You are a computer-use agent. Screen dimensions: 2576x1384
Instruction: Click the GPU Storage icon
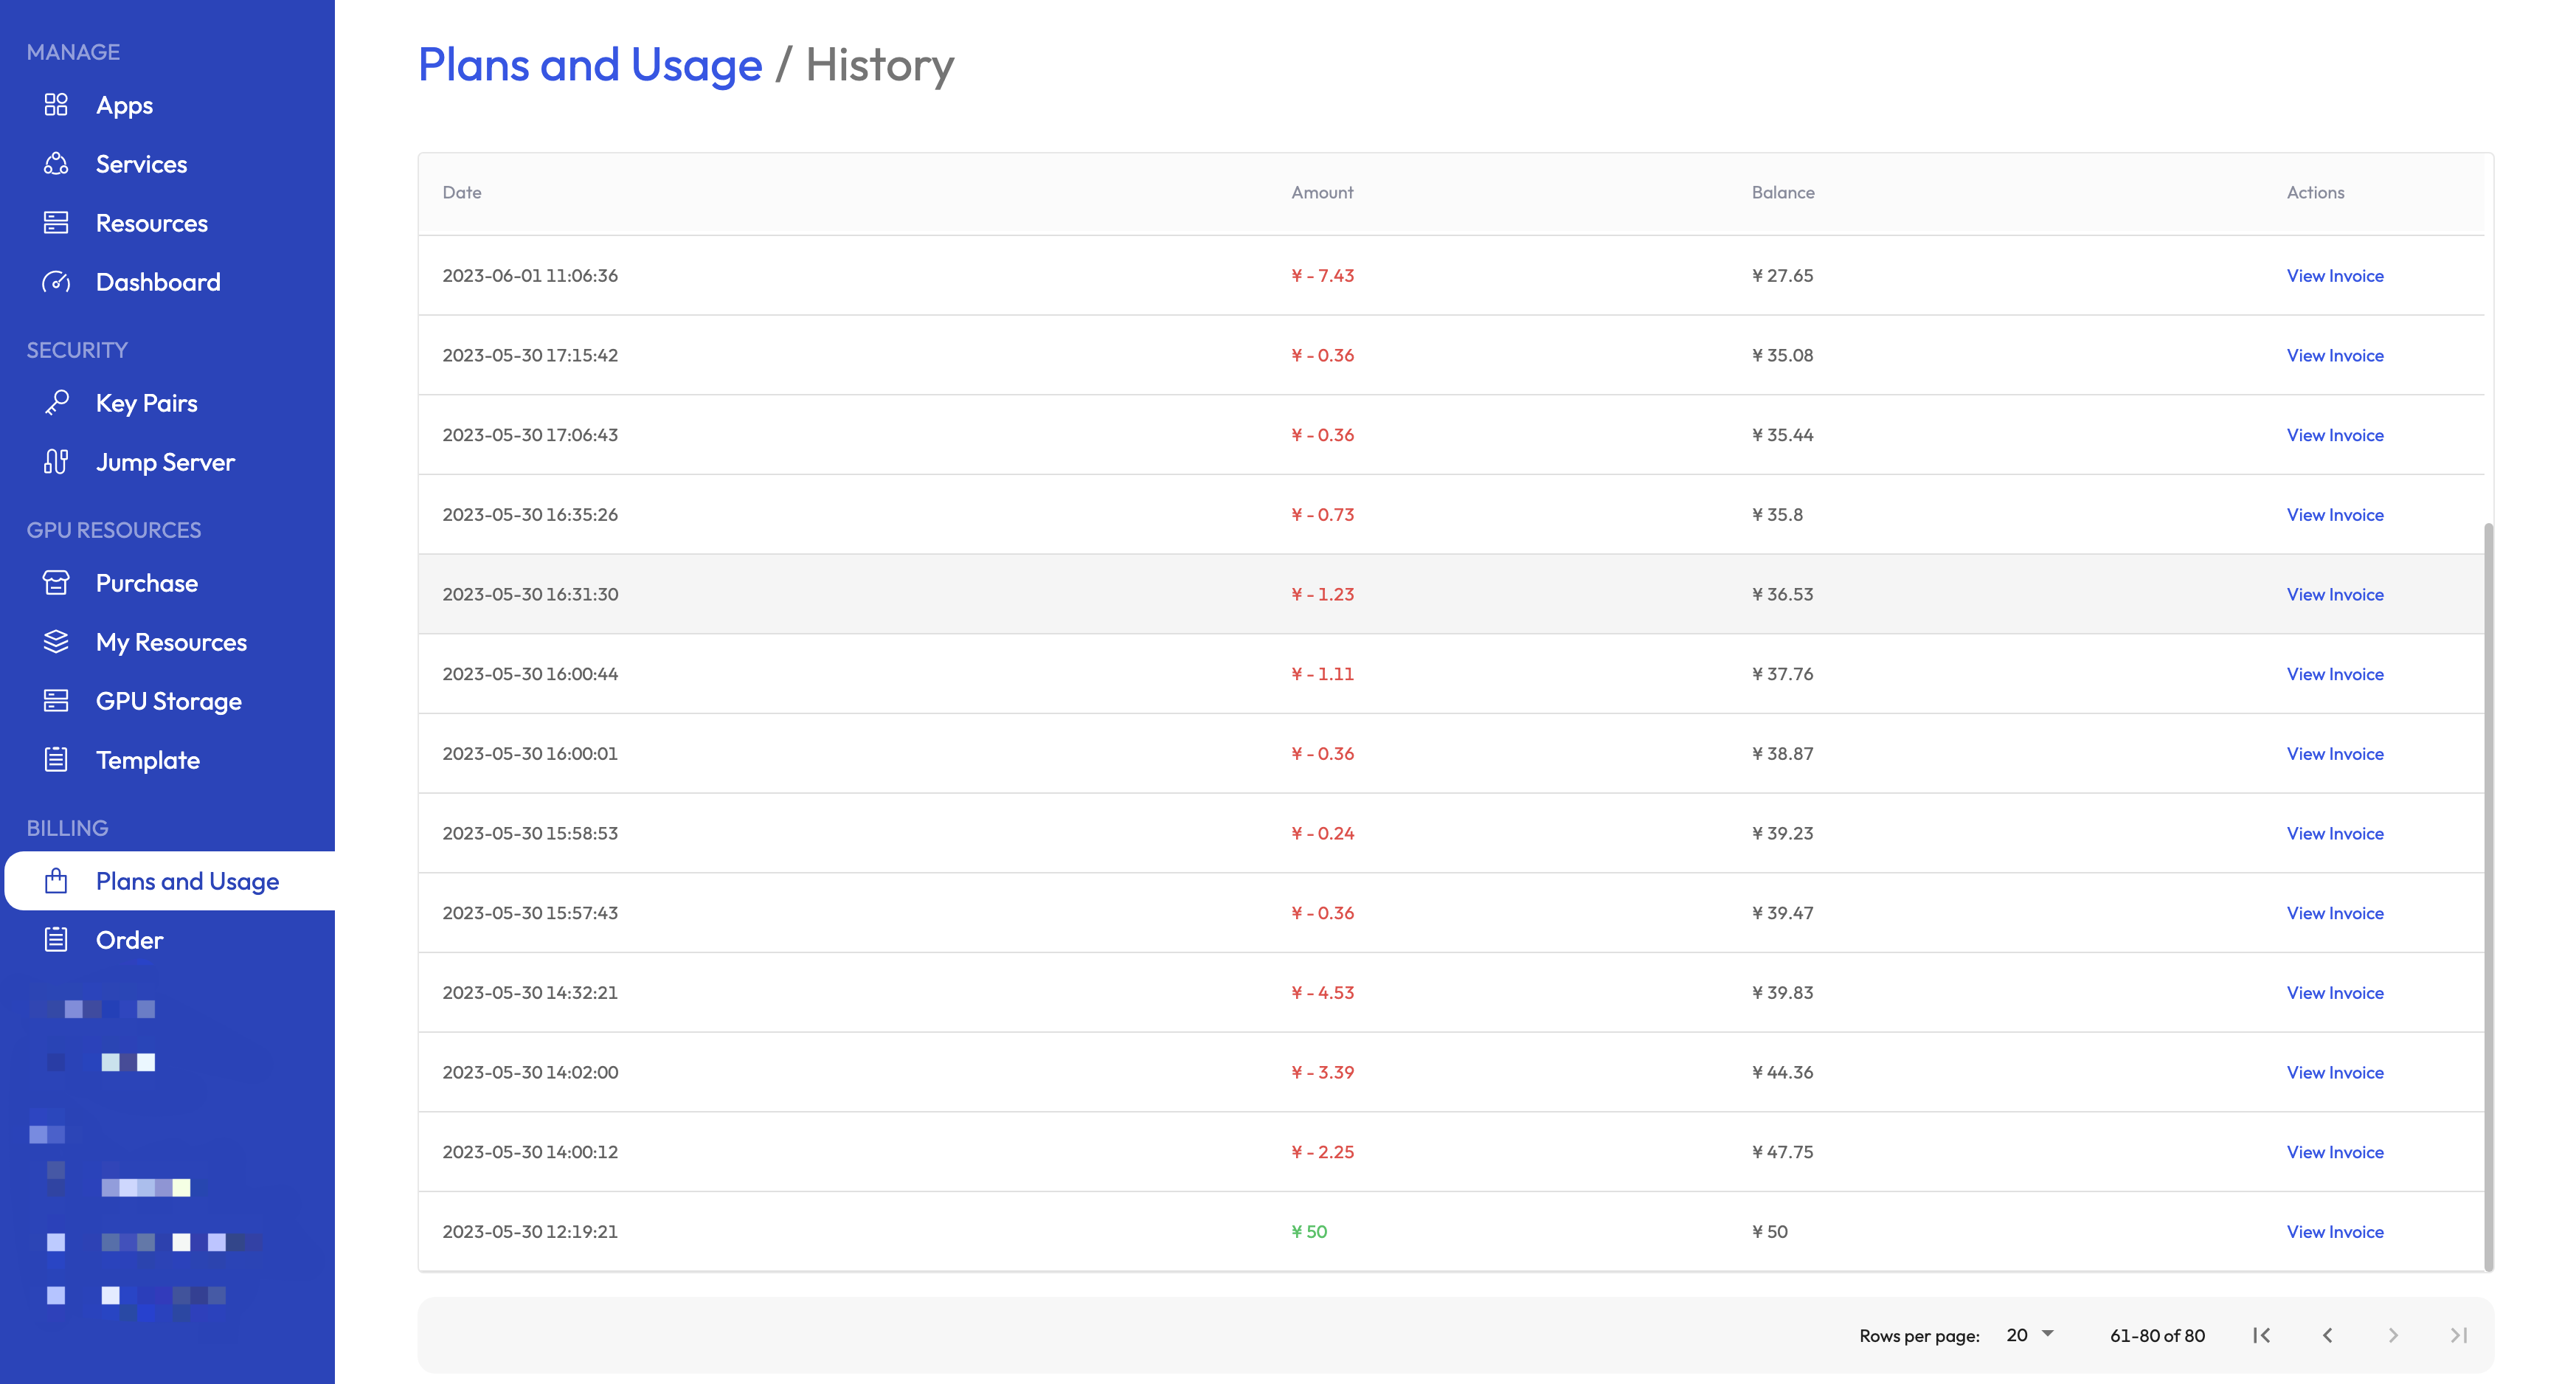(56, 701)
